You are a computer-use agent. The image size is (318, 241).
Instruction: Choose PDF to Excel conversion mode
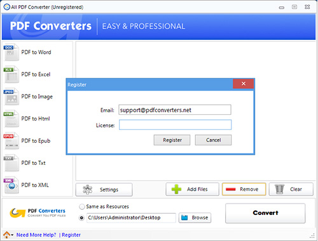(x=36, y=74)
